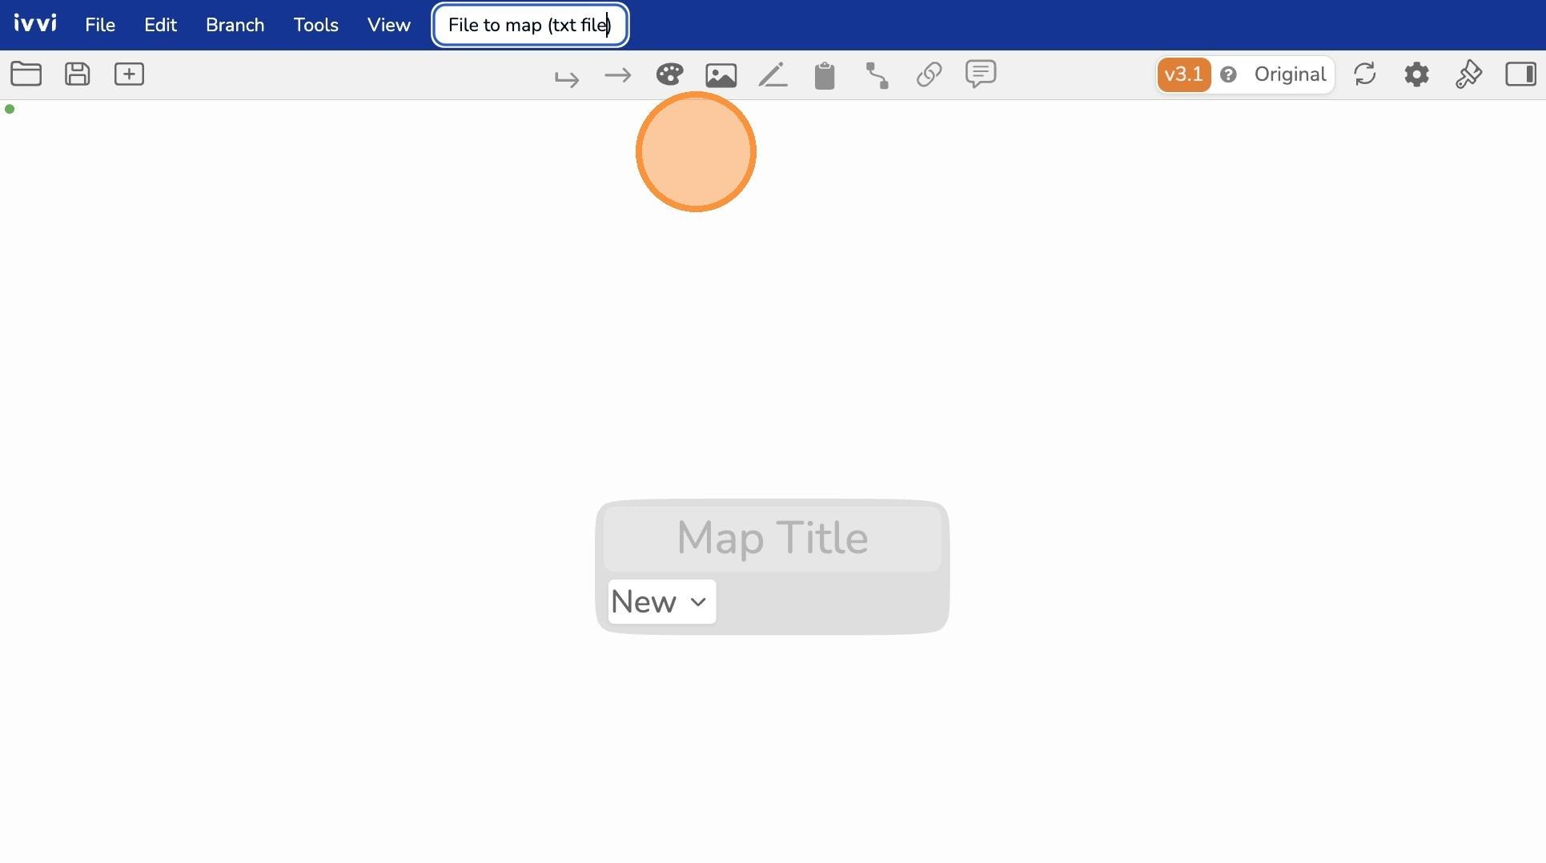
Task: Click the insert image icon
Action: [x=721, y=75]
